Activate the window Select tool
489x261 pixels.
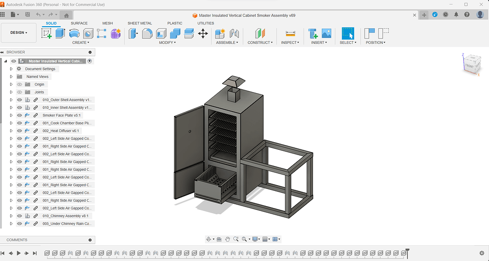tap(348, 33)
